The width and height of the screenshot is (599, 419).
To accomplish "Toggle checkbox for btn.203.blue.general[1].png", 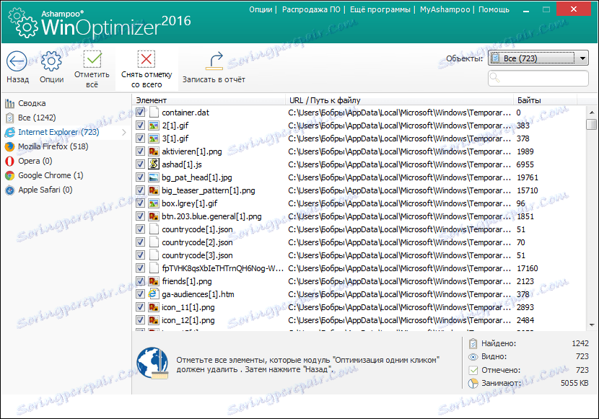I will click(140, 216).
